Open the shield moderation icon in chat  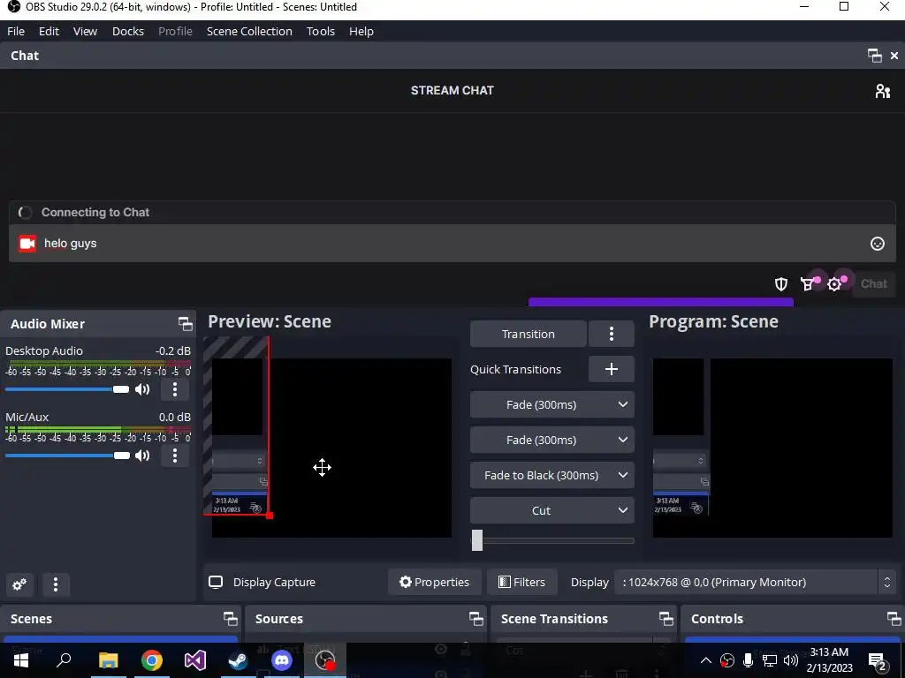[781, 283]
